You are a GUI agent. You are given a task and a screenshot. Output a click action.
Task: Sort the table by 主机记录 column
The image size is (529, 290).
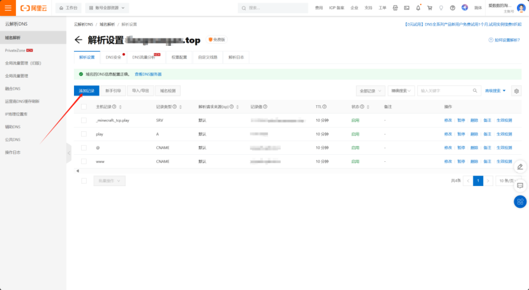[121, 106]
